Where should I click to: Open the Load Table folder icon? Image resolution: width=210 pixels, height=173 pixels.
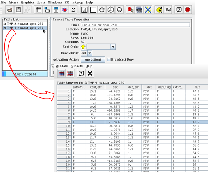point(10,10)
